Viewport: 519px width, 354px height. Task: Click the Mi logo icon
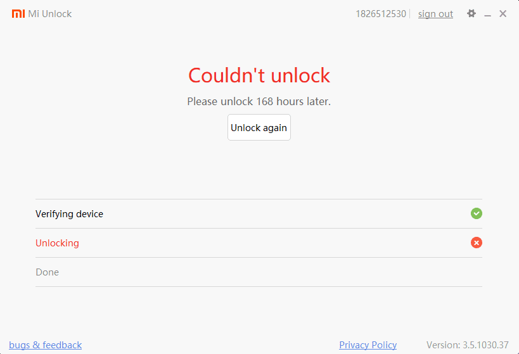(x=18, y=13)
